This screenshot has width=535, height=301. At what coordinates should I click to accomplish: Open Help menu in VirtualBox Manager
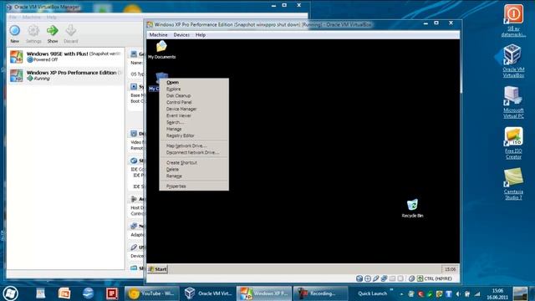pyautogui.click(x=52, y=17)
